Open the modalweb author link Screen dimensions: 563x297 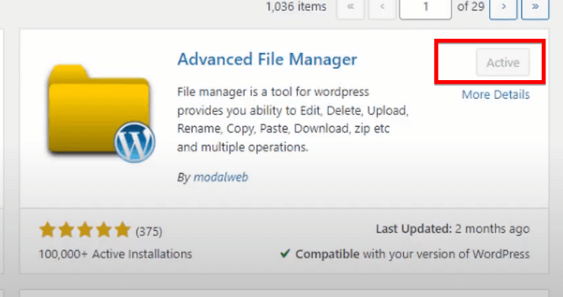(x=219, y=177)
